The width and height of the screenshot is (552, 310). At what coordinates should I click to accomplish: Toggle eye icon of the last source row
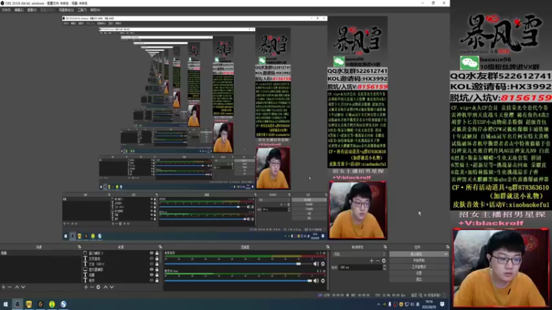coord(152,280)
